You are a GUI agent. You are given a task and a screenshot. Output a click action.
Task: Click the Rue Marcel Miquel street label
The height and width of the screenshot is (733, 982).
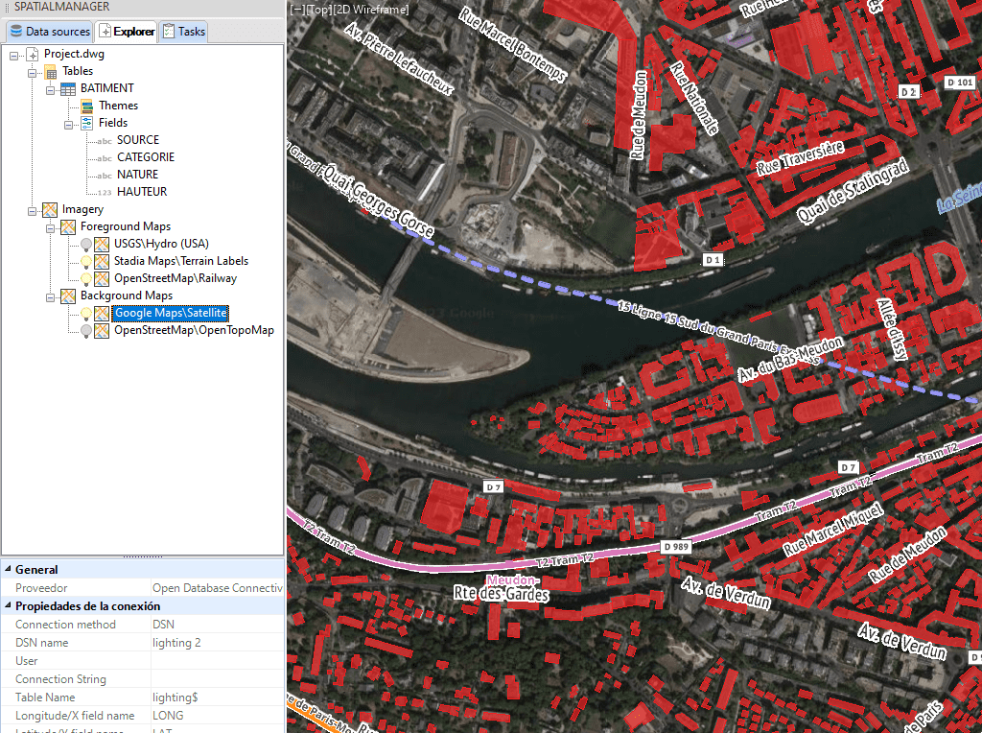(x=833, y=529)
